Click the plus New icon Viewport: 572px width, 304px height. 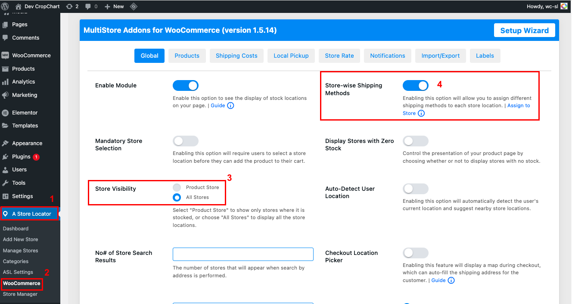(x=107, y=6)
